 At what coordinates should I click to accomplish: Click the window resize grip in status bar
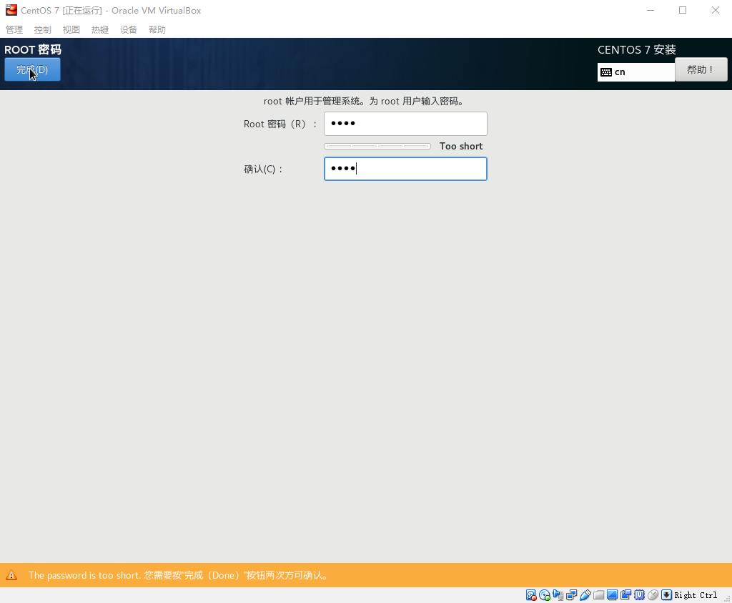coord(727,598)
